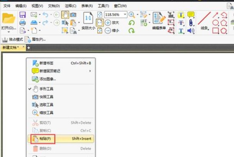Rotate the page counter-clockwise
The width and height of the screenshot is (234, 157).
[x=132, y=23]
